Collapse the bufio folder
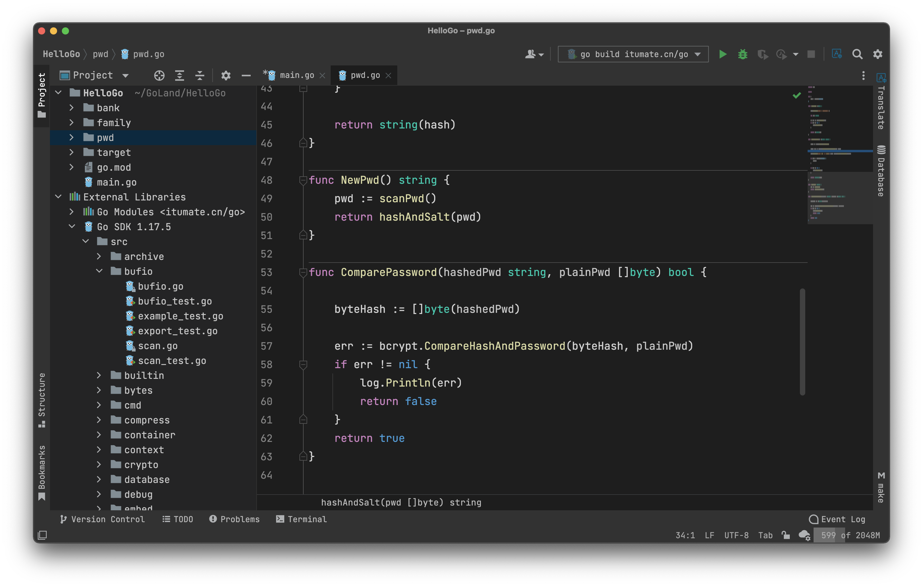This screenshot has width=923, height=587. pos(99,271)
